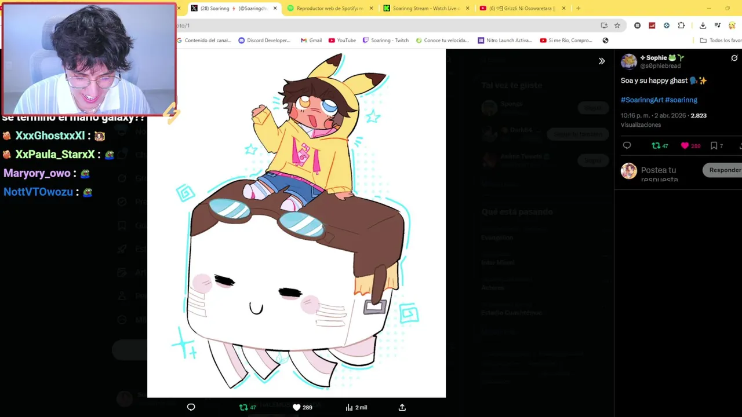Open Conoce tu velocidad bookmark
This screenshot has height=417, width=742.
click(442, 41)
